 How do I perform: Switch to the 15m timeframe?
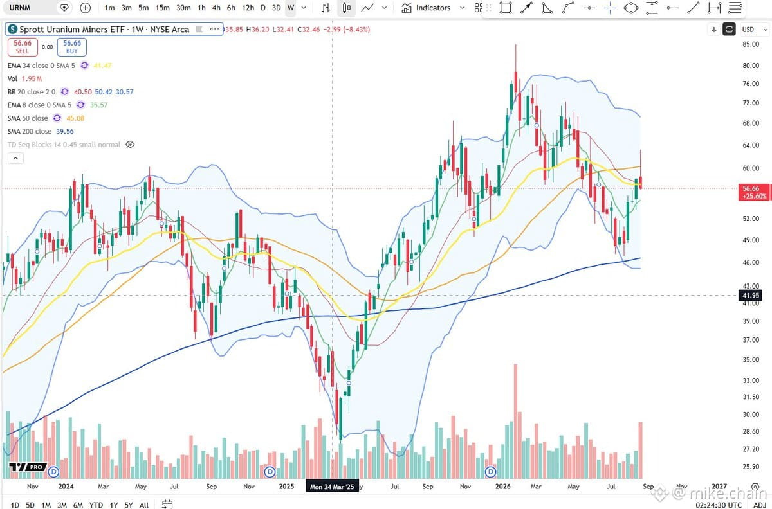(x=163, y=8)
